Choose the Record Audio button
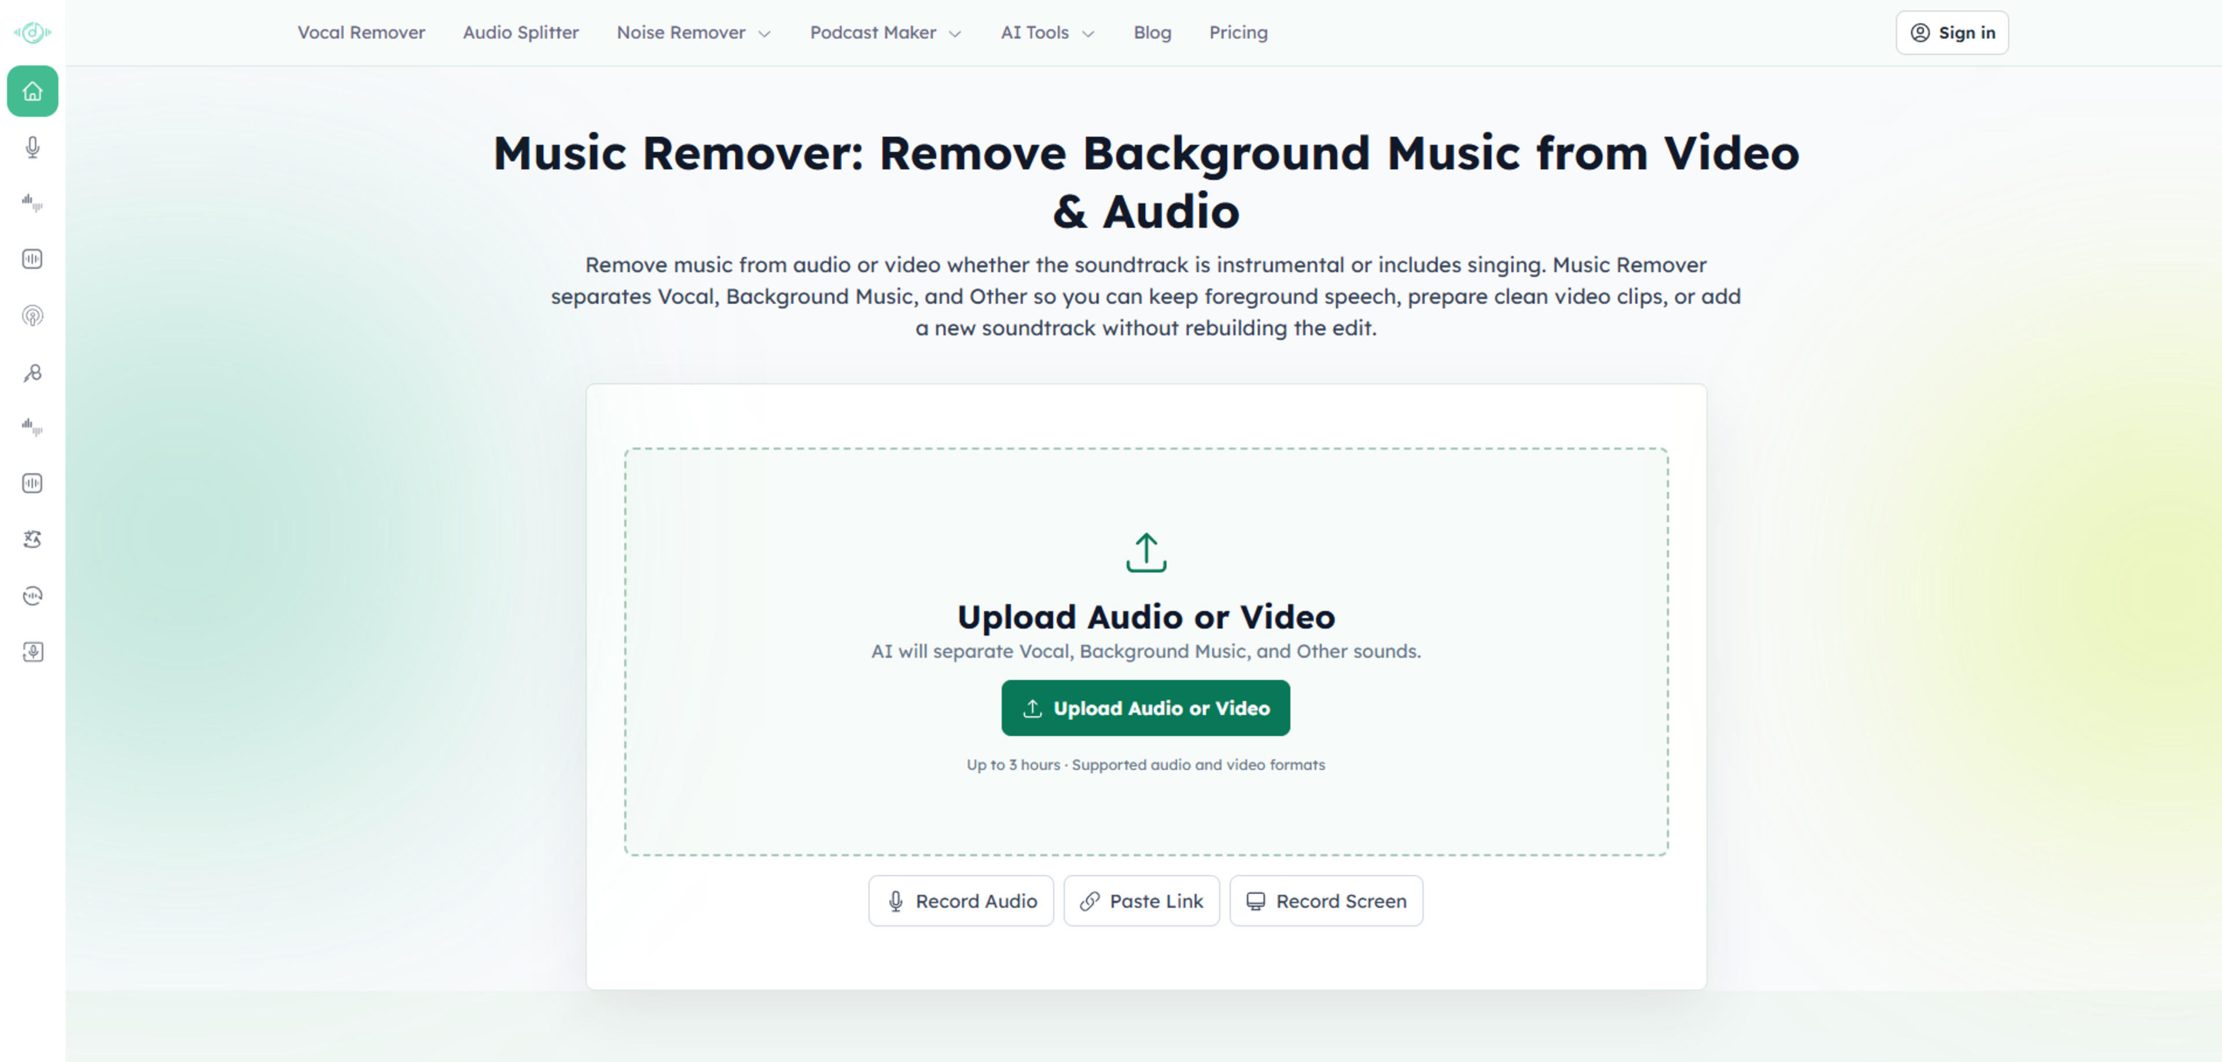This screenshot has width=2222, height=1062. tap(961, 901)
